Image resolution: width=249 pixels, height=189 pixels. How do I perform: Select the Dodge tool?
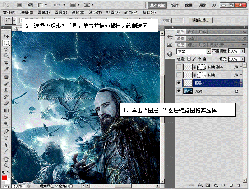pos(6,123)
